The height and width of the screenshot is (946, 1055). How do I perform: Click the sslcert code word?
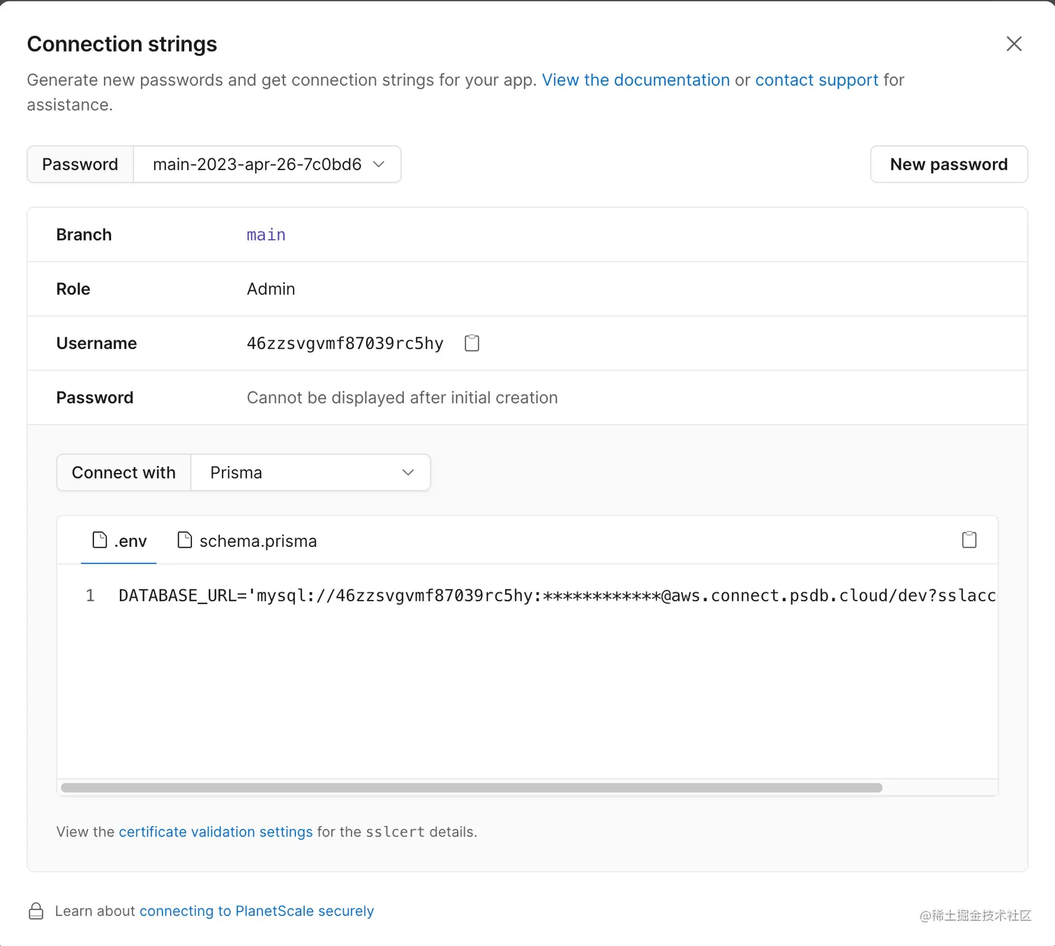[x=395, y=832]
